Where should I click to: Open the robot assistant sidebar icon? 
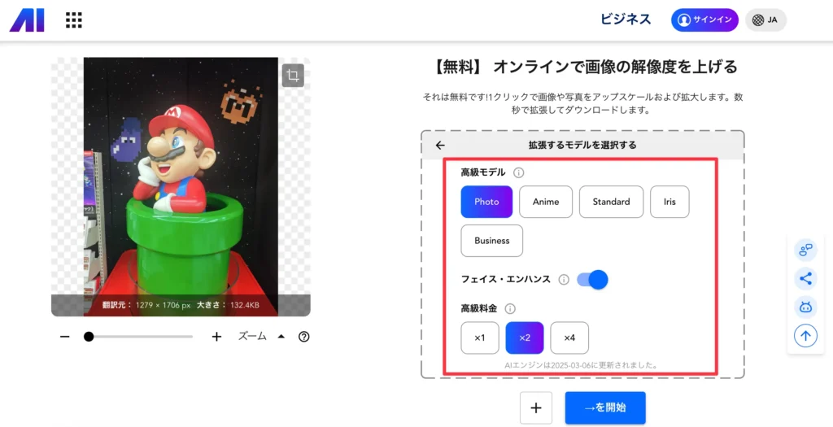coord(805,307)
